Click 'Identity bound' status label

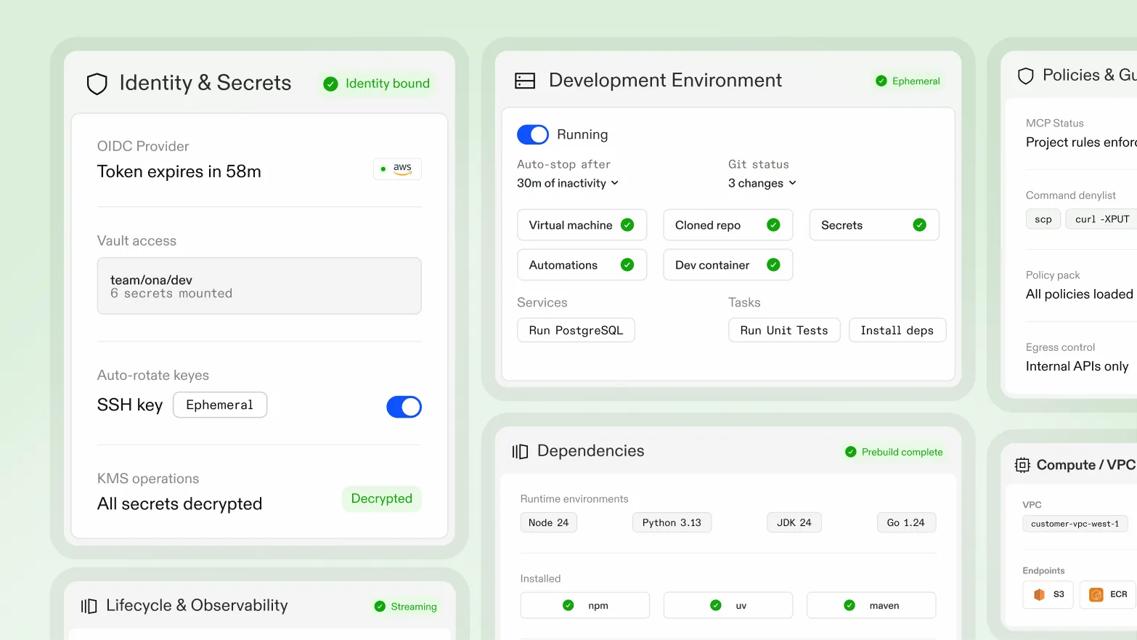click(388, 84)
